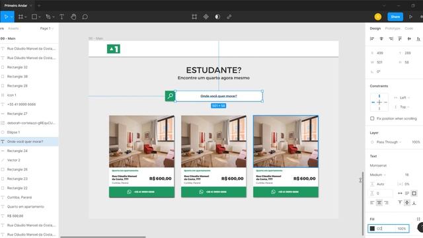
Task: Click the Fill color swatch
Action: [372, 229]
